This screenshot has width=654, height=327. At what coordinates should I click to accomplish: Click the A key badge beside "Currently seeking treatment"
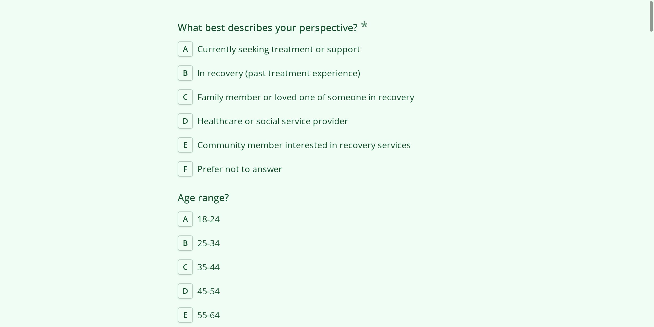[x=185, y=49]
